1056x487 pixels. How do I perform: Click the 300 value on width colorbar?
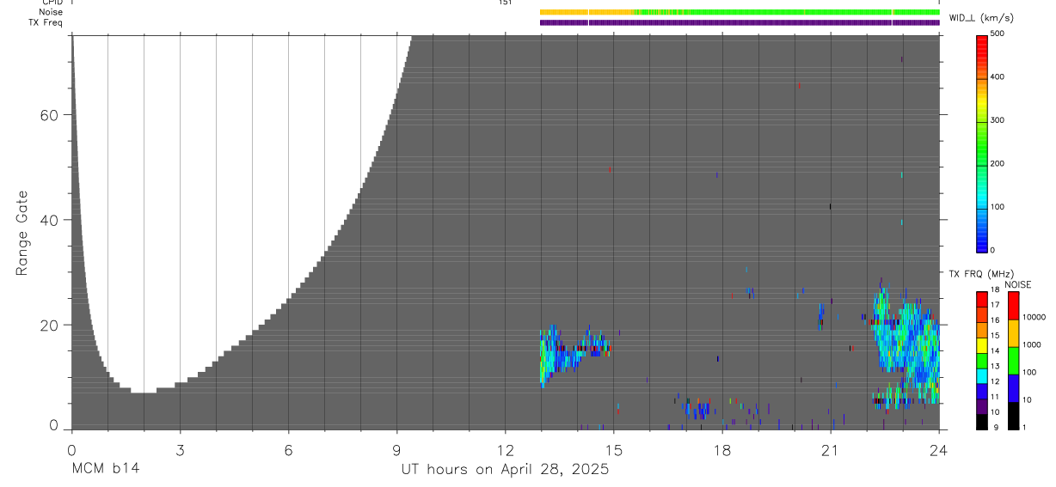point(998,120)
